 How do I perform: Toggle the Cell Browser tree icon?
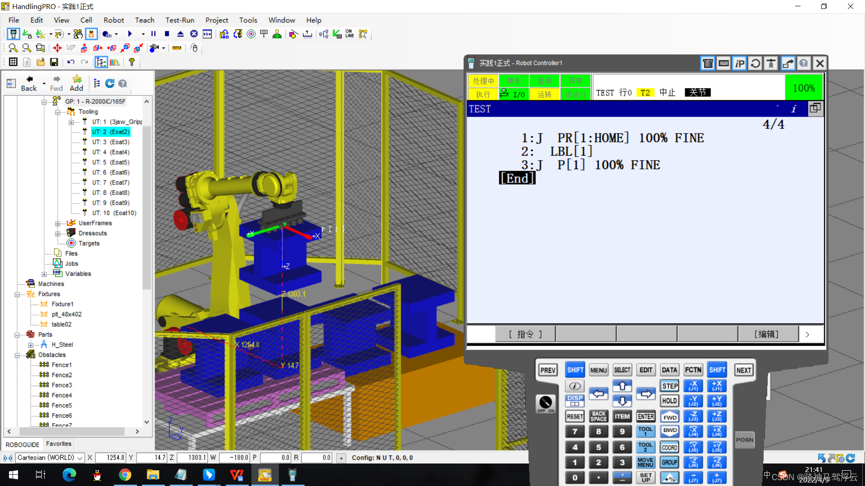tap(101, 62)
